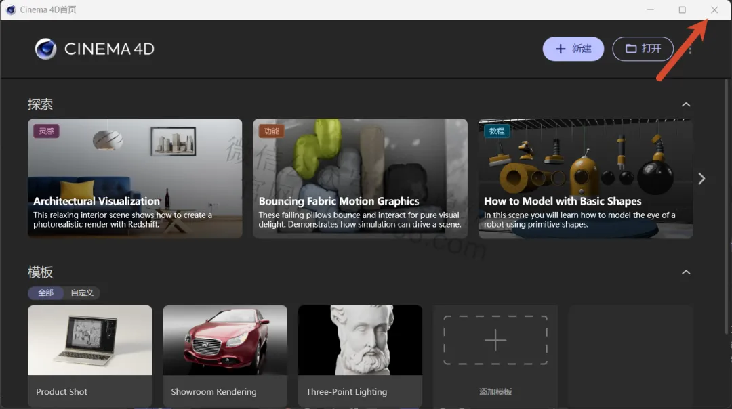Collapse the 探索 section chevron
732x409 pixels.
(x=686, y=104)
